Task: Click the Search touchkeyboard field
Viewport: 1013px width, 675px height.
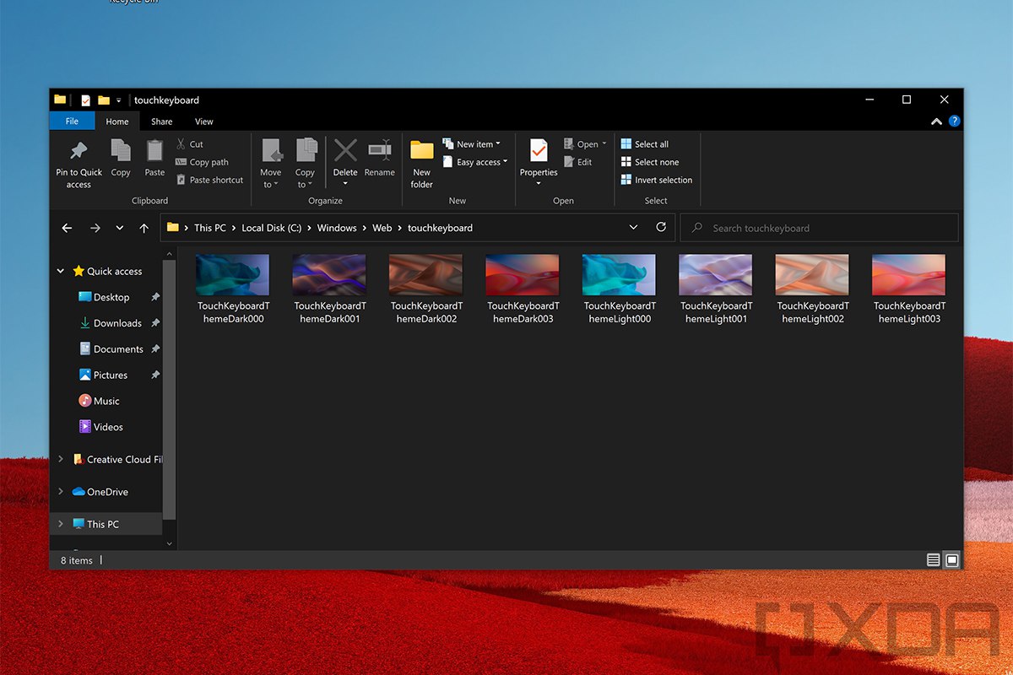Action: [x=820, y=228]
